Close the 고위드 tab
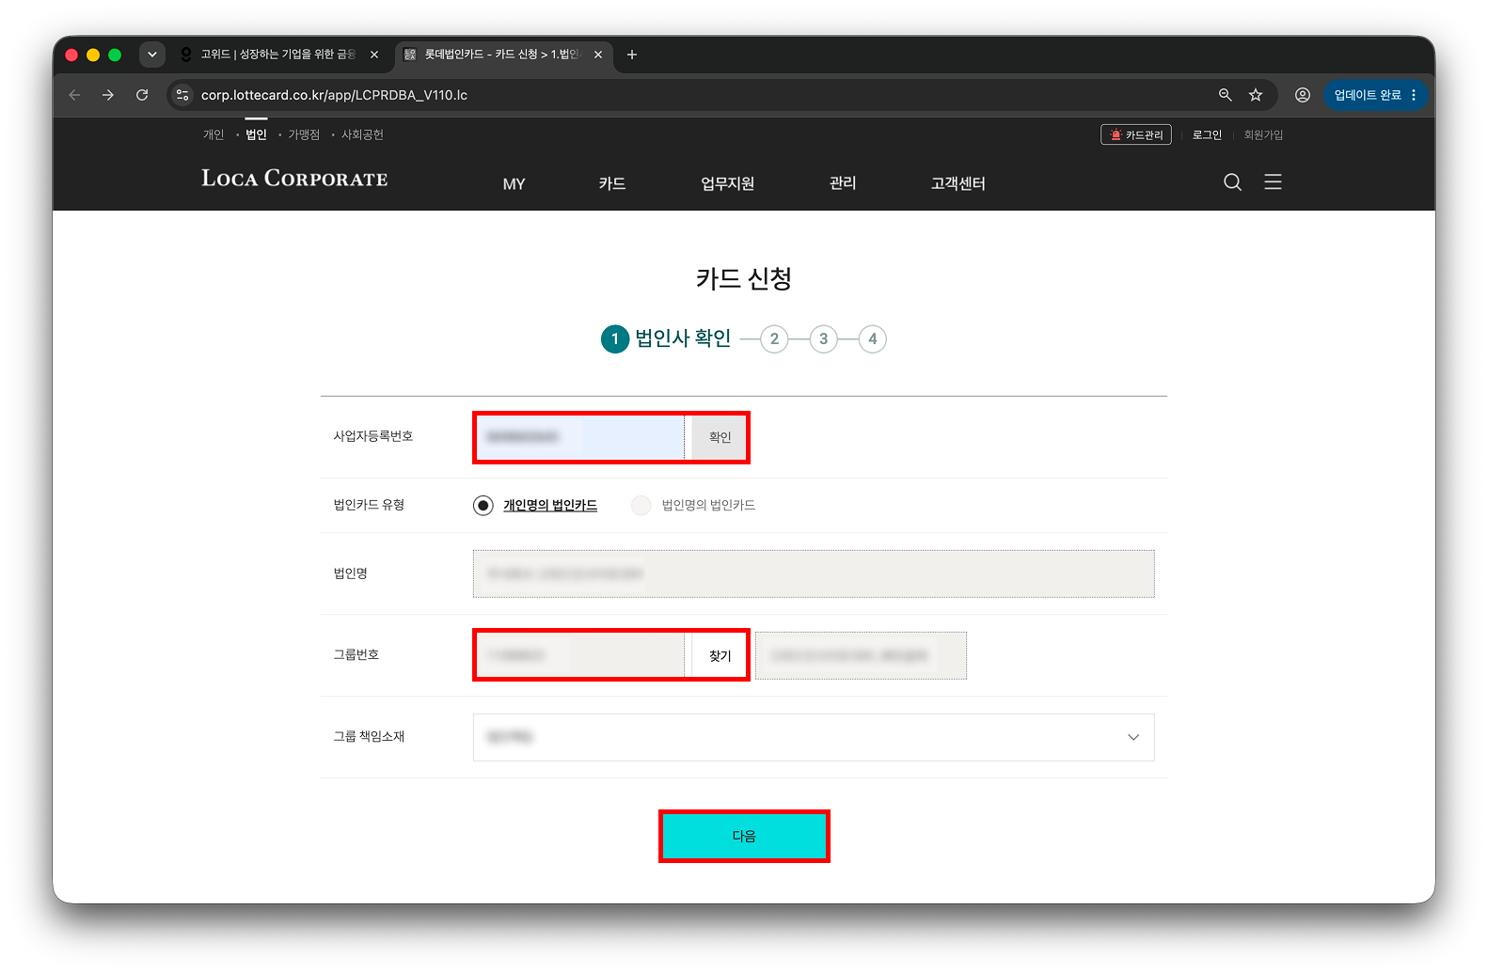1488x973 pixels. [x=374, y=55]
